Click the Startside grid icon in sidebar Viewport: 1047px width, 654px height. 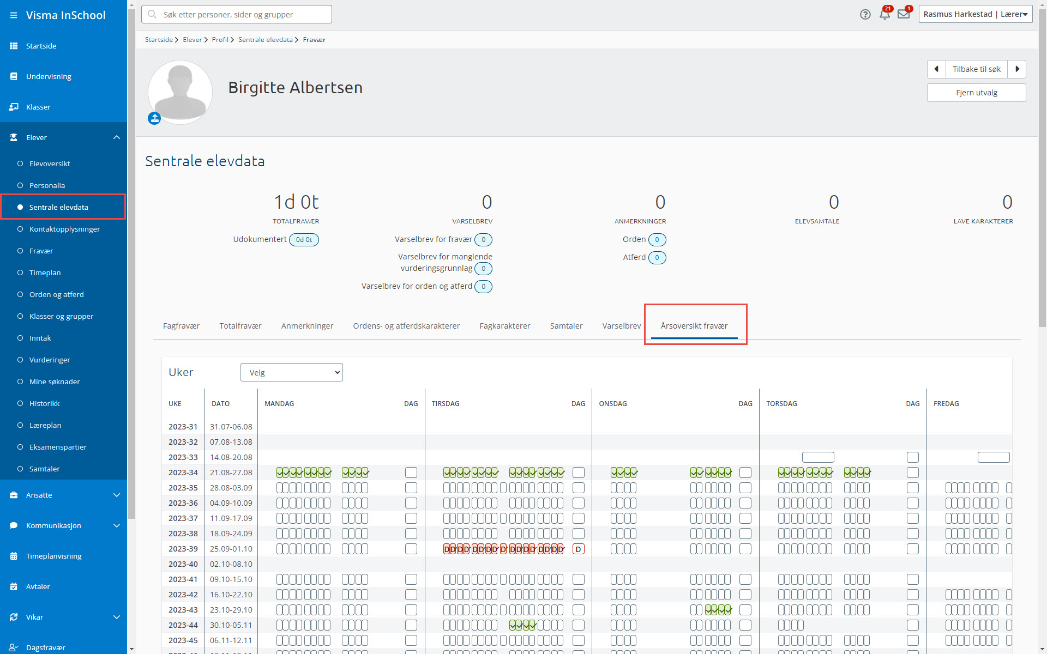(x=14, y=46)
